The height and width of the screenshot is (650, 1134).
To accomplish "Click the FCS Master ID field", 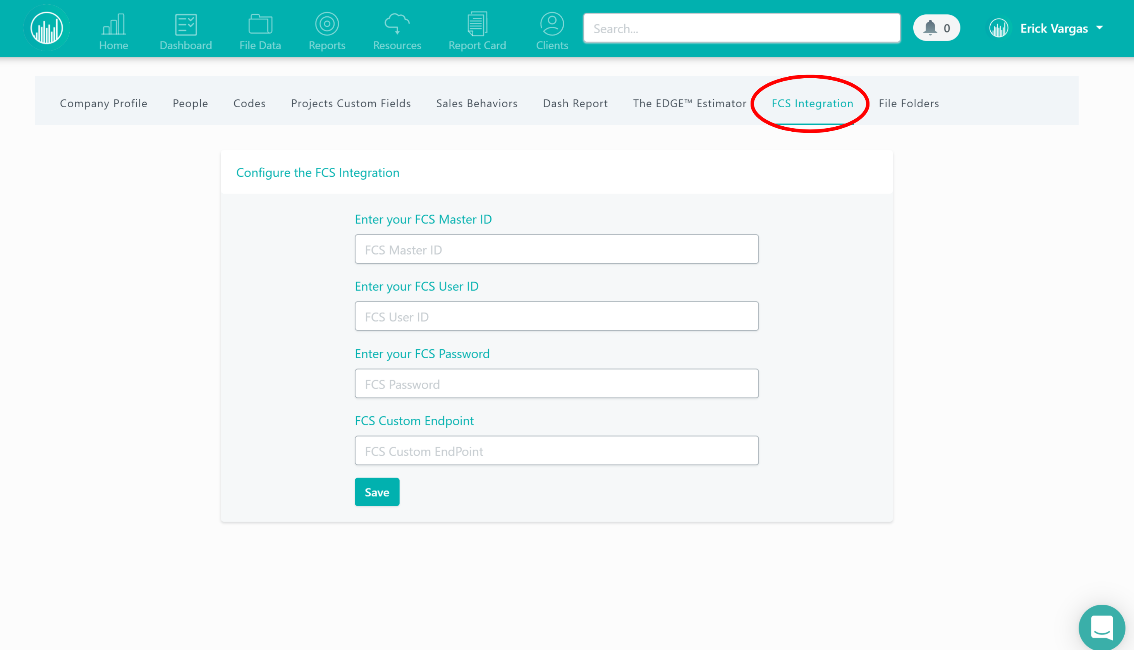I will [557, 249].
